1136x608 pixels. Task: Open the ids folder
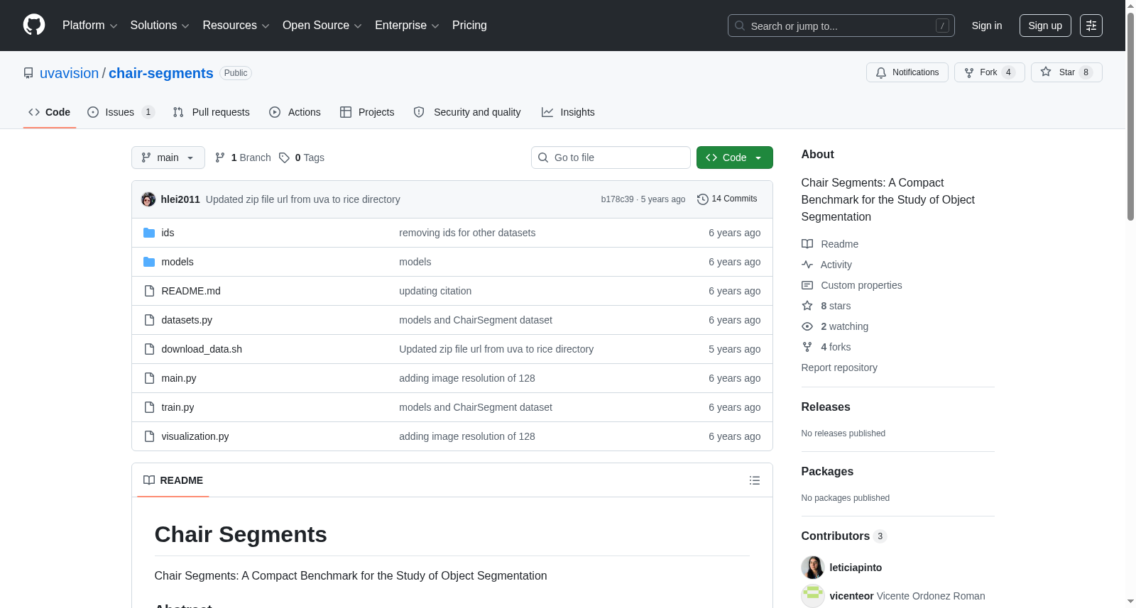click(168, 233)
